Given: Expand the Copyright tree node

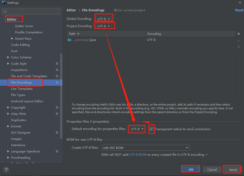Looking at the screenshot, I should coord(8,107).
